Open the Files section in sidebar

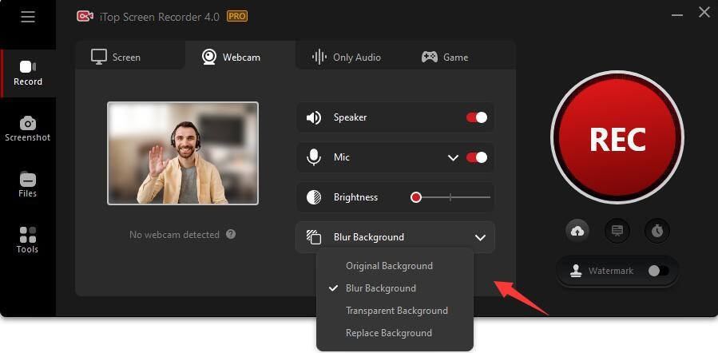(28, 185)
